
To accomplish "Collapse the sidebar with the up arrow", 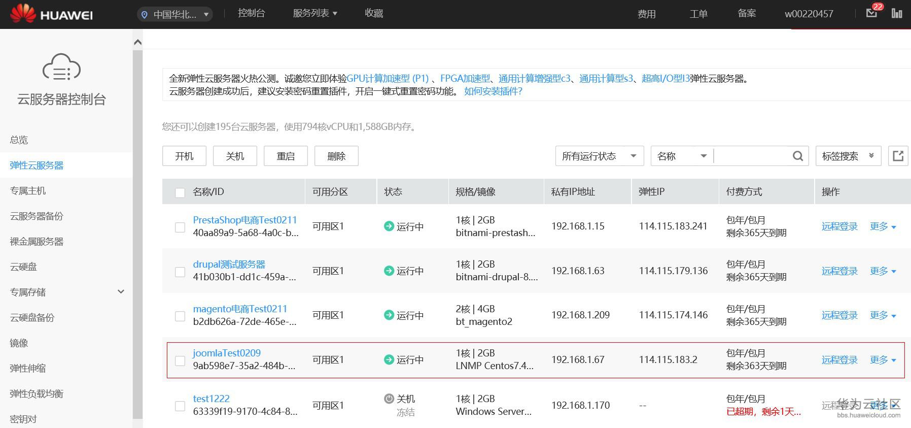I will click(x=137, y=42).
